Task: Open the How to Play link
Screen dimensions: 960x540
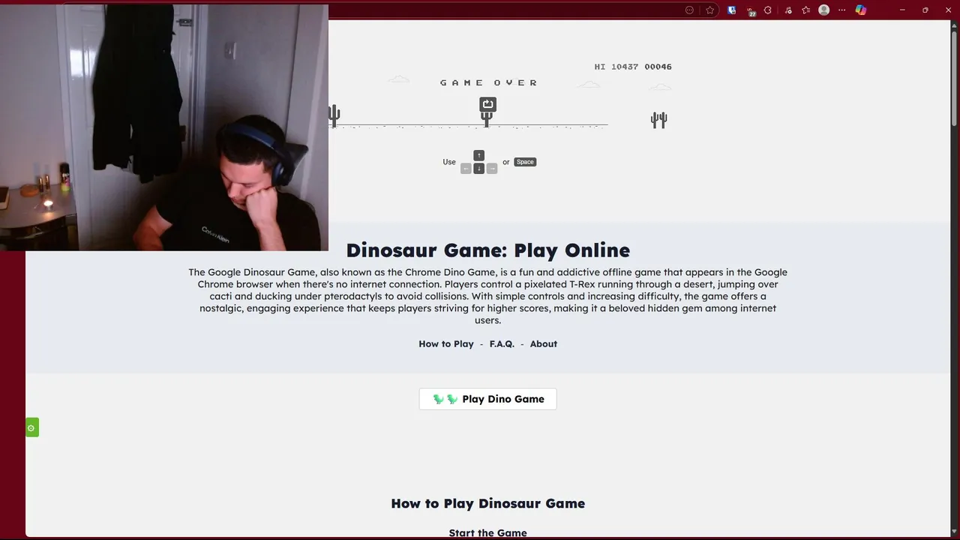Action: [x=446, y=343]
